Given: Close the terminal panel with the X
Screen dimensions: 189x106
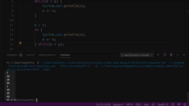Looking at the screenshot, I should click(x=184, y=55).
